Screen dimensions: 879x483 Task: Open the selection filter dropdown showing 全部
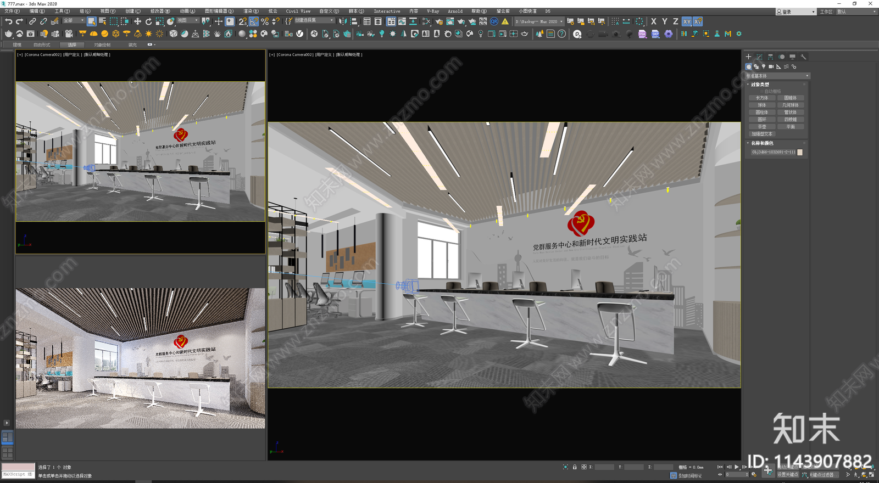tap(74, 21)
